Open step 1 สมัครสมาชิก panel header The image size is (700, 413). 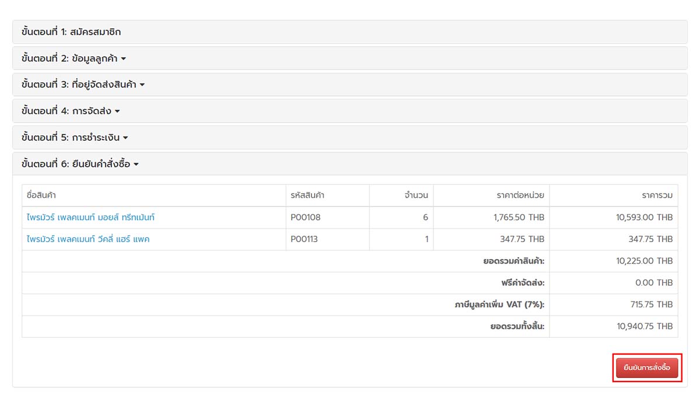coord(350,32)
